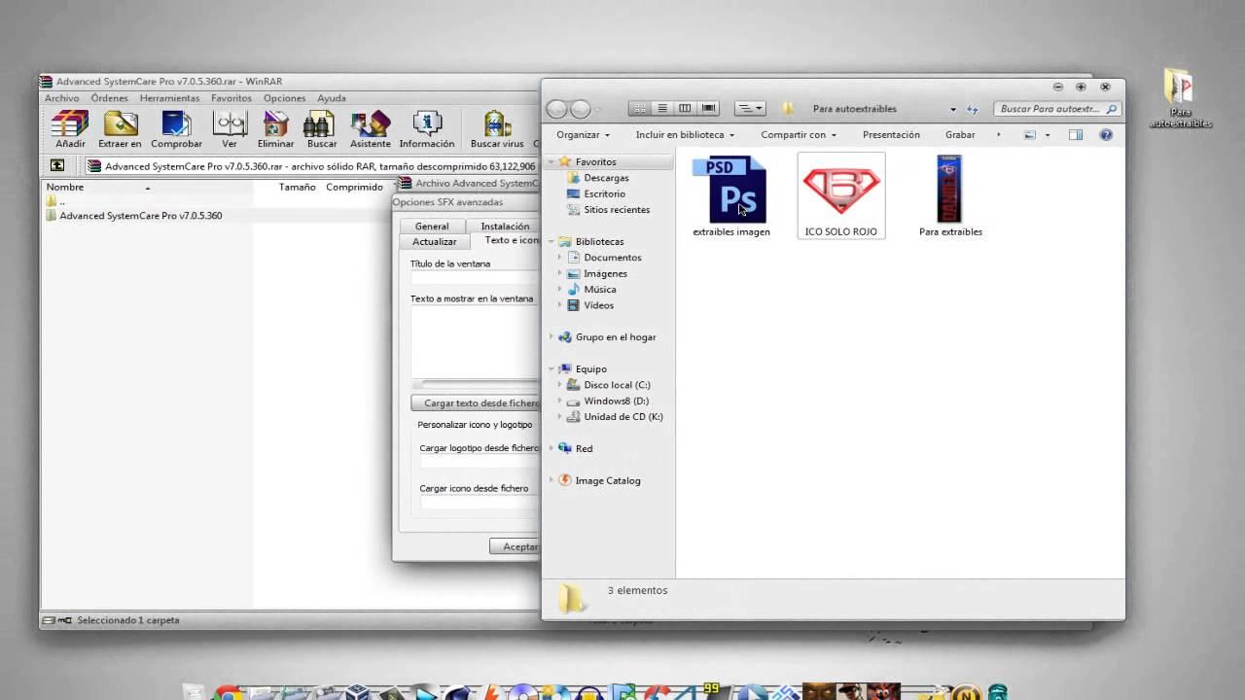Viewport: 1245px width, 700px height.
Task: Sort WinRAR list by Nombre column
Action: tap(64, 187)
